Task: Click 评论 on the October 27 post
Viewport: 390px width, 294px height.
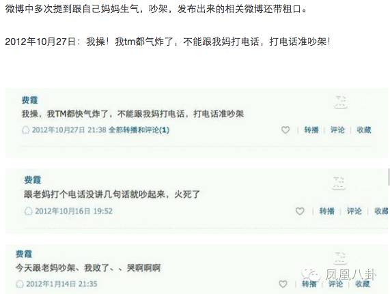Action: [337, 130]
